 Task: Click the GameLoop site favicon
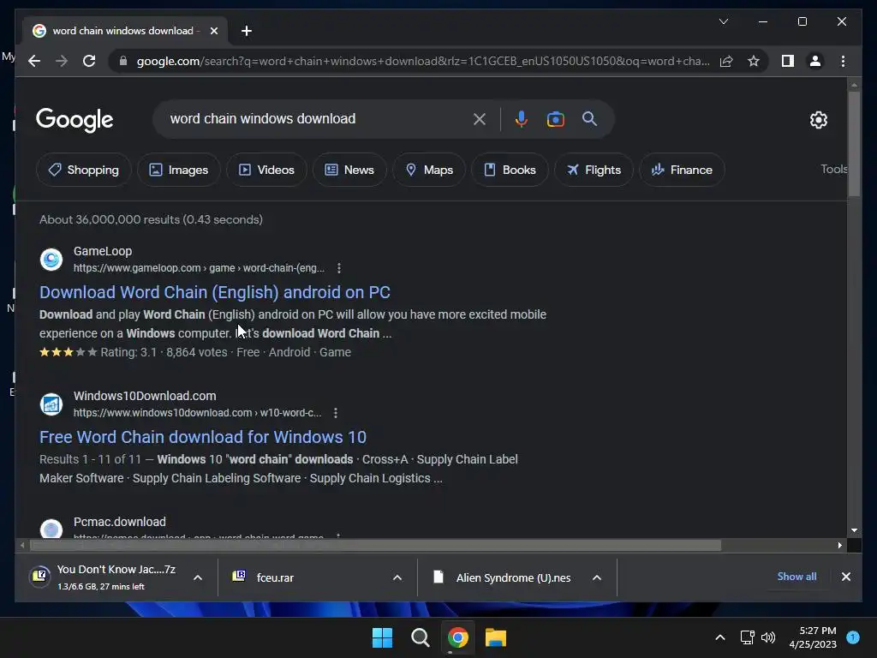coord(51,259)
